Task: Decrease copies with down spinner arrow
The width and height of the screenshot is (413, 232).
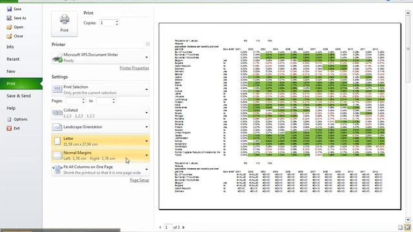Action: (x=117, y=24)
